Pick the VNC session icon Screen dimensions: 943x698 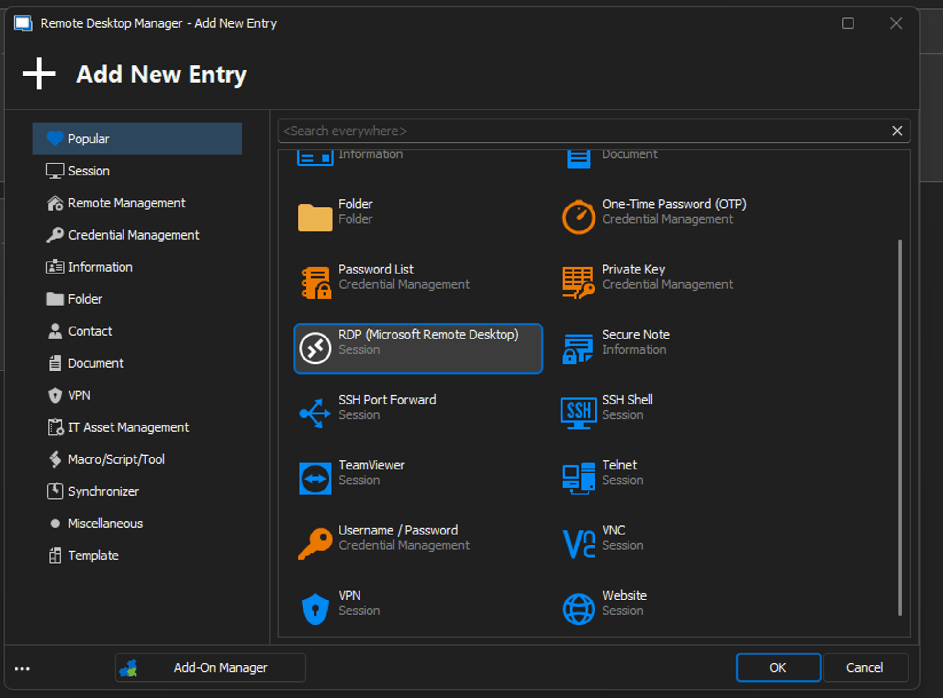point(578,543)
